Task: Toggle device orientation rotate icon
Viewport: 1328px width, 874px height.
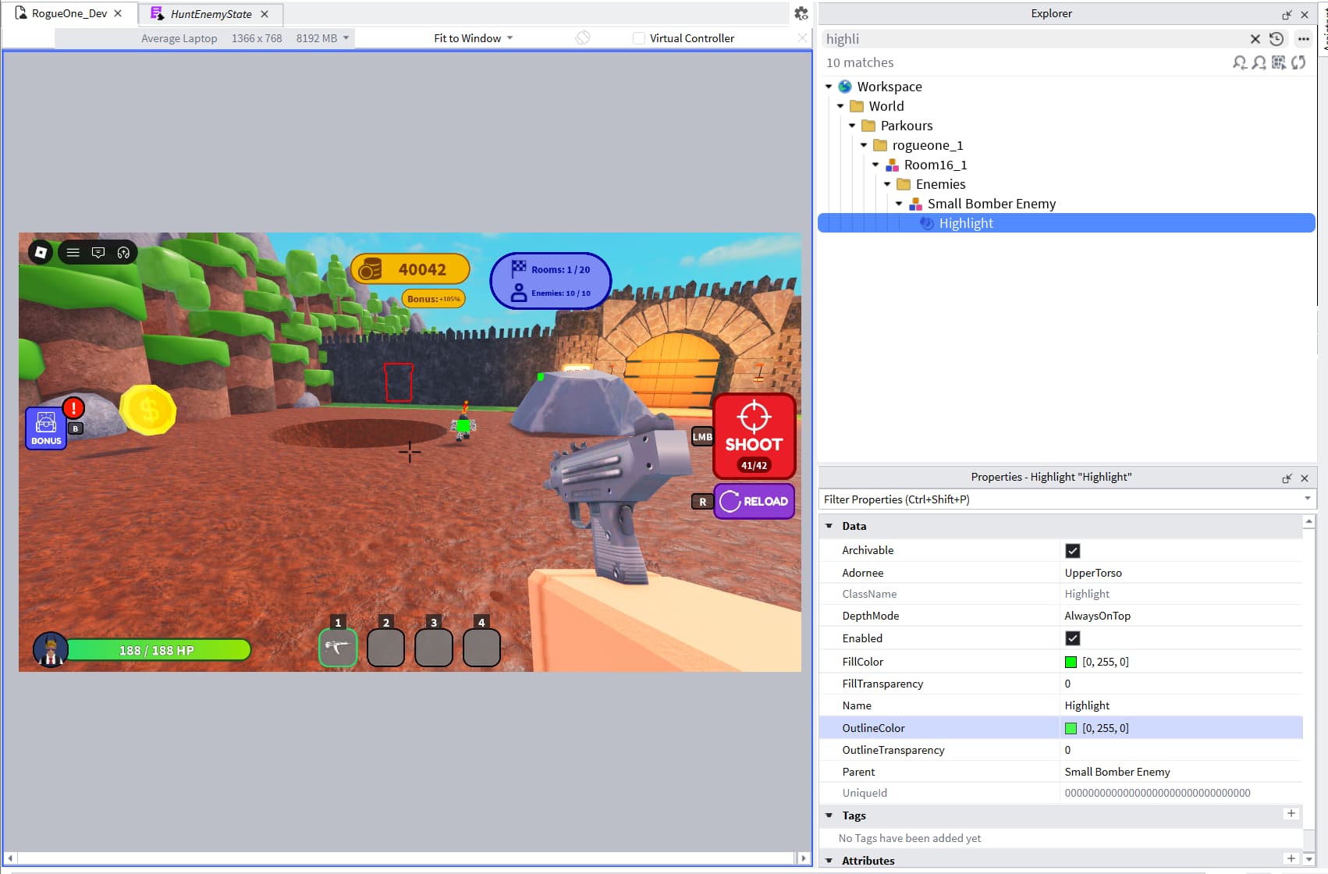Action: pos(583,38)
